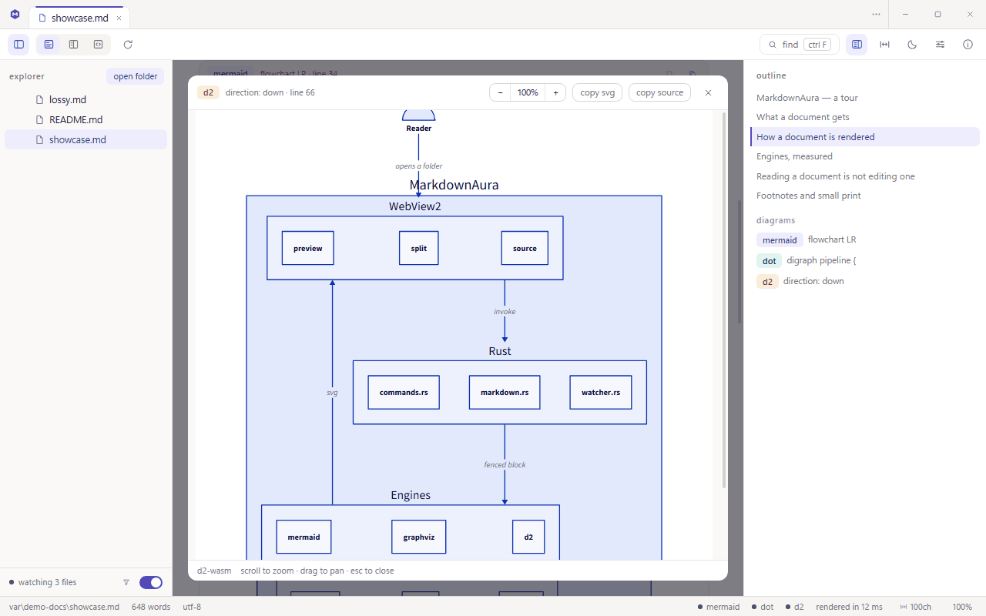Open the file filter funnel icon
The height and width of the screenshot is (616, 986).
pyautogui.click(x=126, y=582)
